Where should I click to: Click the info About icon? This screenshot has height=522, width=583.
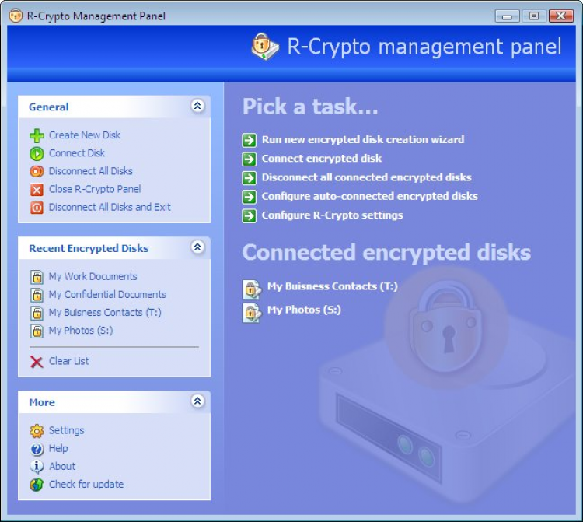[x=37, y=467]
